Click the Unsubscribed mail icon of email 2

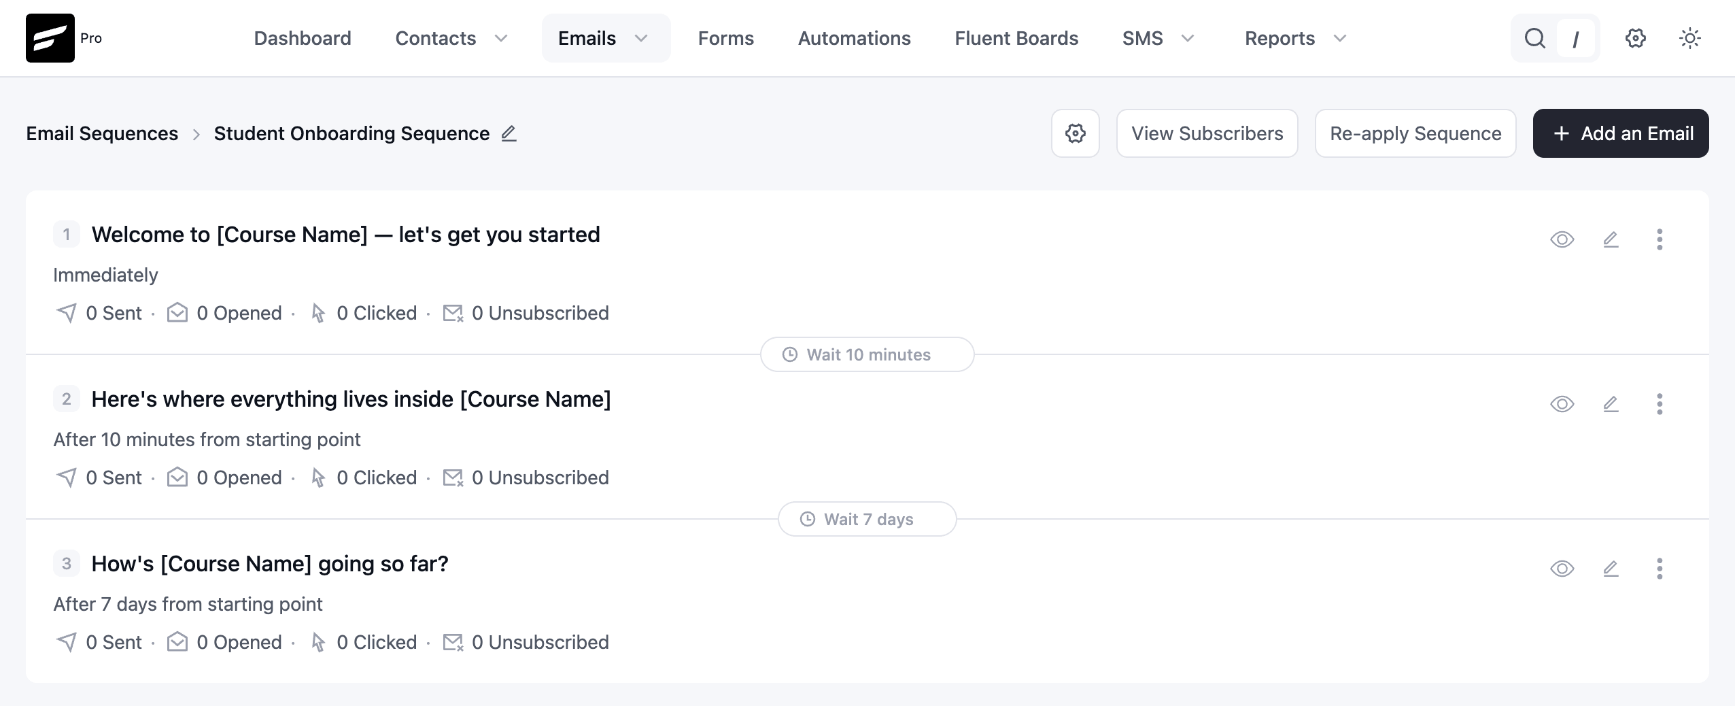pos(453,477)
